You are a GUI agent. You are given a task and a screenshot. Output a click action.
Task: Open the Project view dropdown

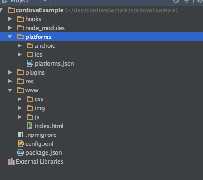pos(45,1)
